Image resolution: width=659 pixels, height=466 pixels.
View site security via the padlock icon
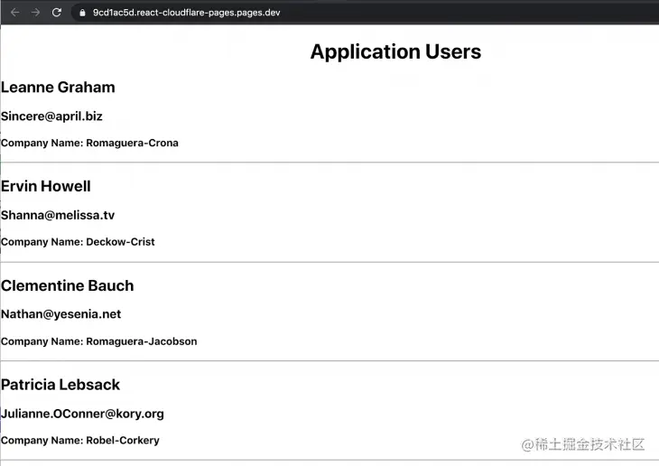82,13
